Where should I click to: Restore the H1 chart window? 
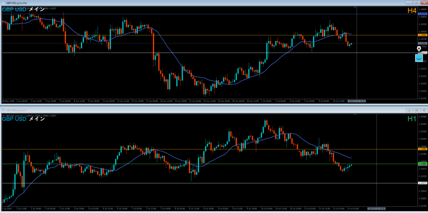tap(416, 110)
